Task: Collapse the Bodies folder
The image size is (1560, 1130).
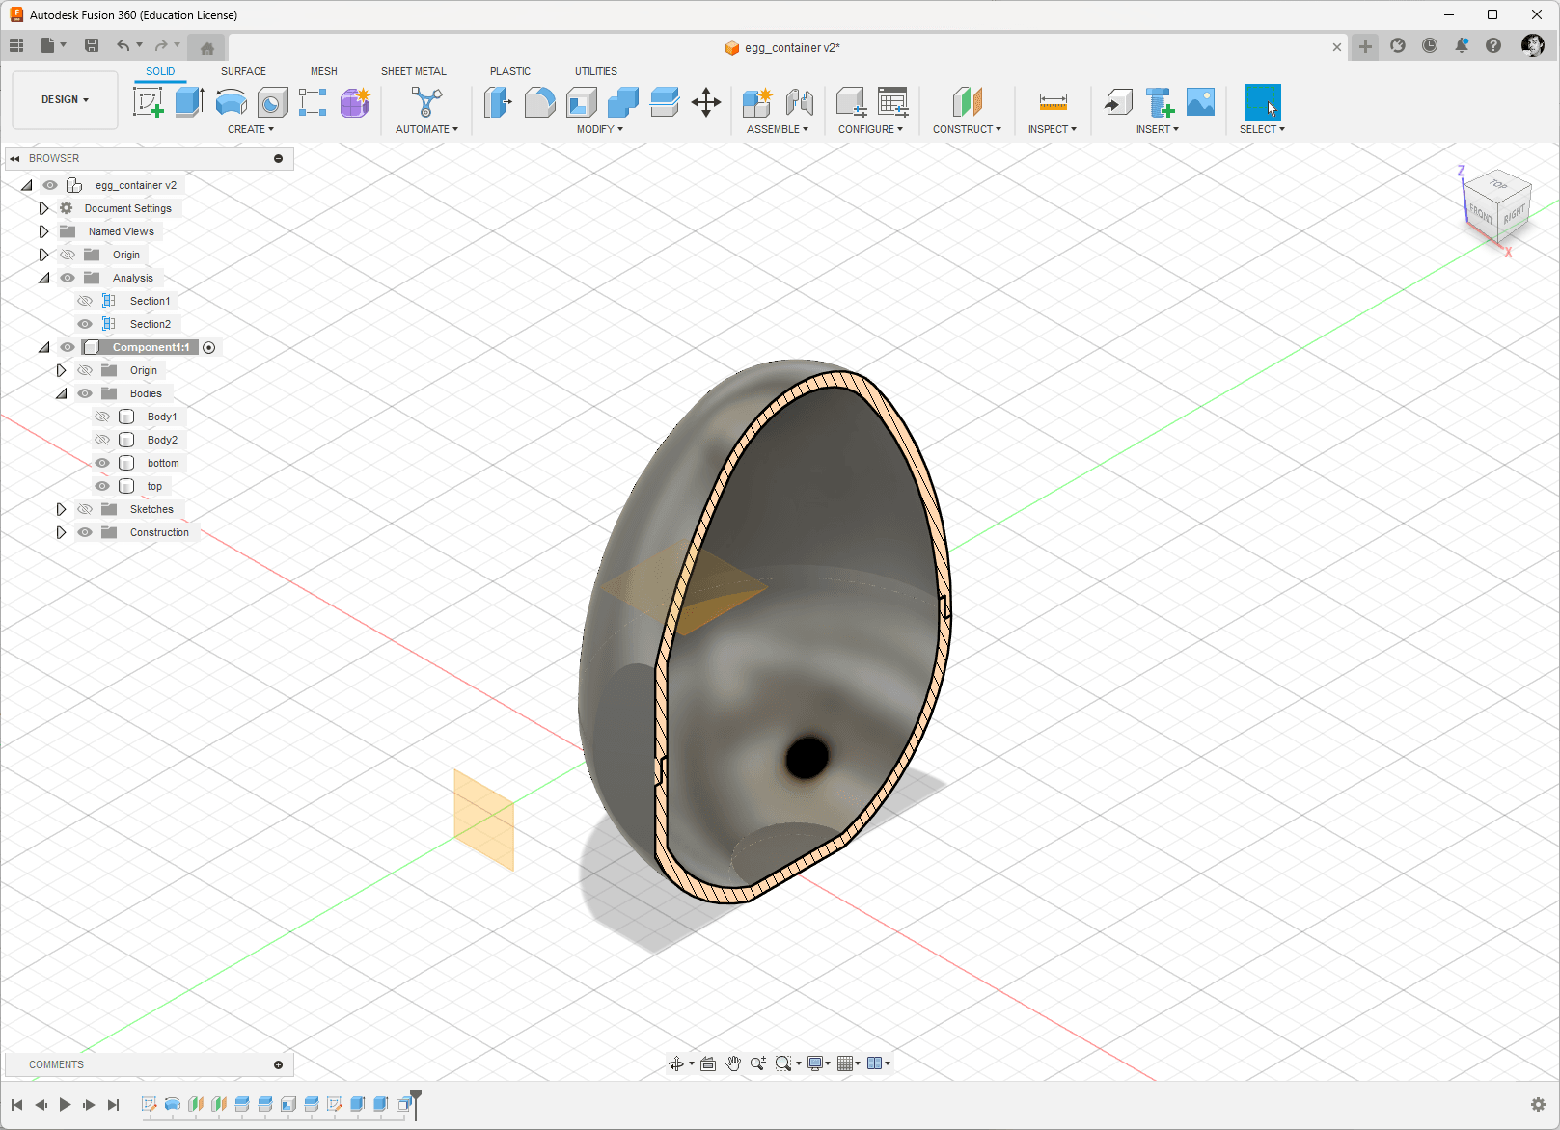Action: (62, 393)
